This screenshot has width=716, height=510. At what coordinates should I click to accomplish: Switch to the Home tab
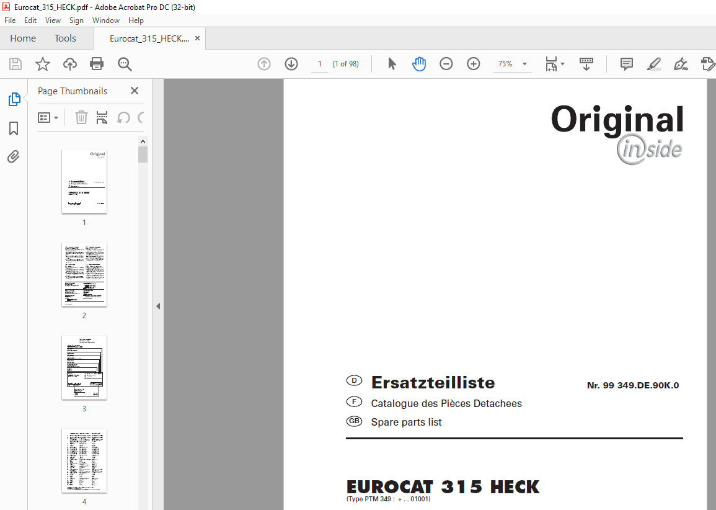pyautogui.click(x=23, y=38)
